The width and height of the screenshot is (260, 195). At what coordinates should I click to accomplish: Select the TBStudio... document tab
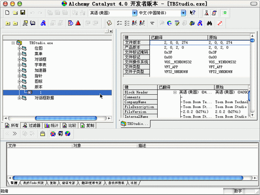[135, 124]
